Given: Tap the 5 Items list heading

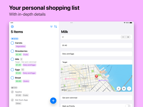Looking at the screenshot, I should point(17,32).
